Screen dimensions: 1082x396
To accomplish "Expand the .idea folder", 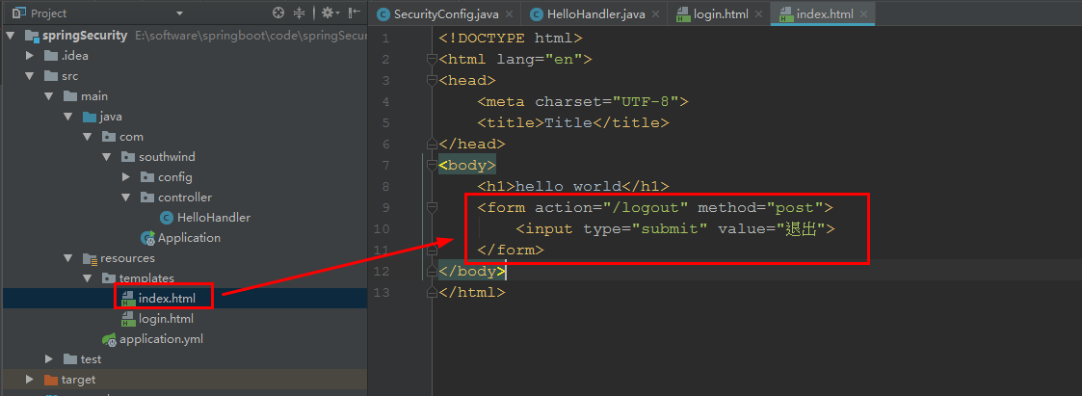I will [x=30, y=55].
